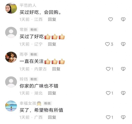Reply to 雨亭's comment
This screenshot has height=124, width=132.
pos(56,69)
